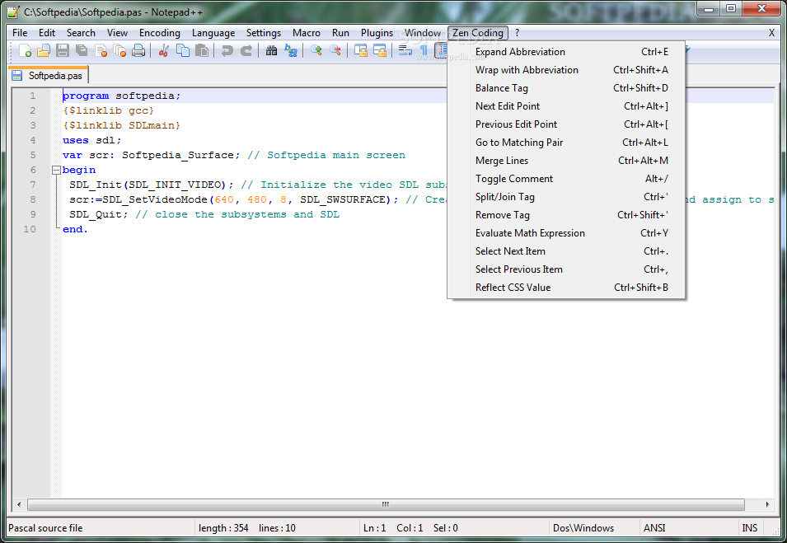Click the horizontal scrollbar right arrow

pyautogui.click(x=767, y=504)
